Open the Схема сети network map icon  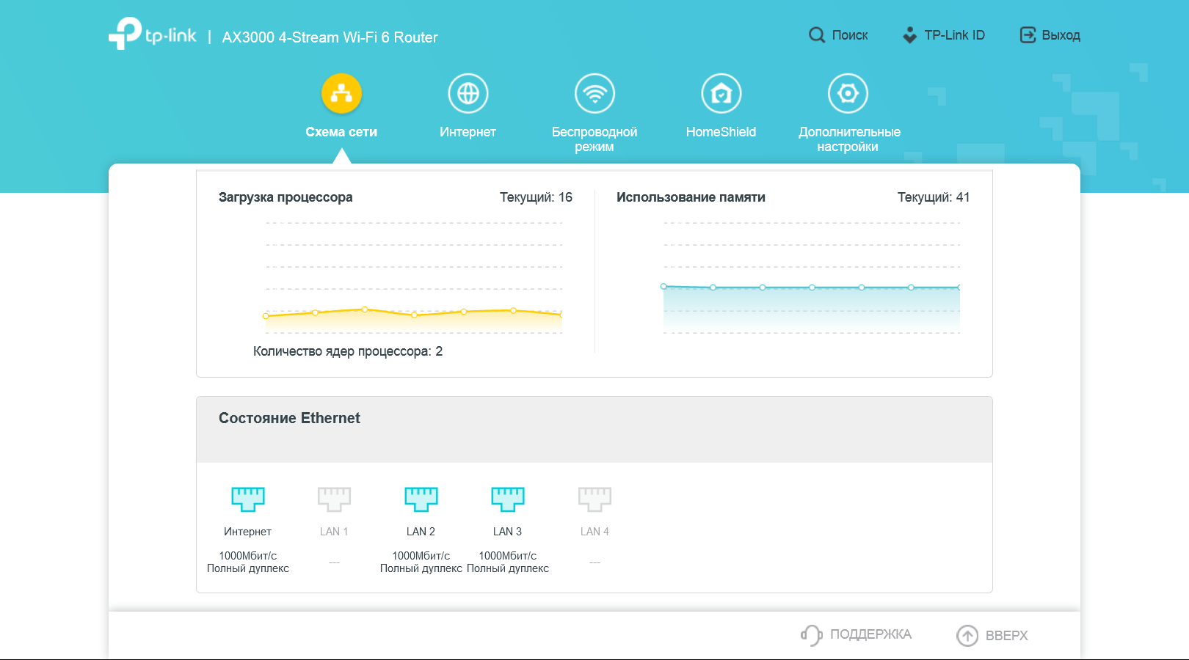(x=341, y=94)
